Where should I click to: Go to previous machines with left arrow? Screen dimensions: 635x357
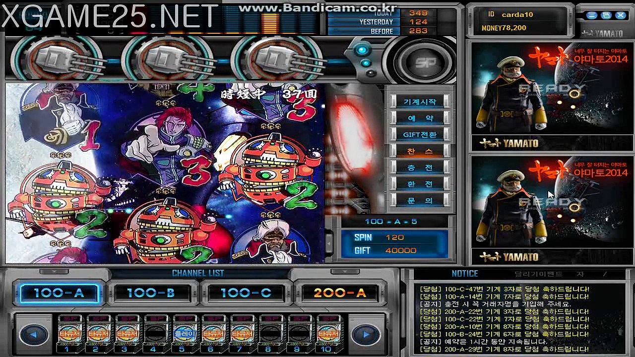(x=33, y=335)
